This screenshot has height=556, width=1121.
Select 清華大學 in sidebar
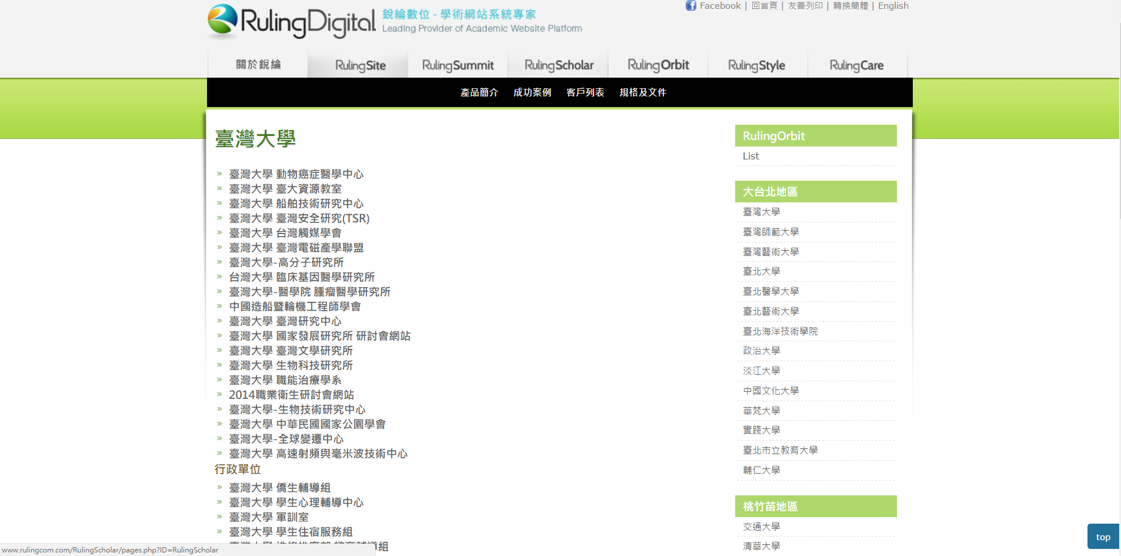[x=761, y=546]
